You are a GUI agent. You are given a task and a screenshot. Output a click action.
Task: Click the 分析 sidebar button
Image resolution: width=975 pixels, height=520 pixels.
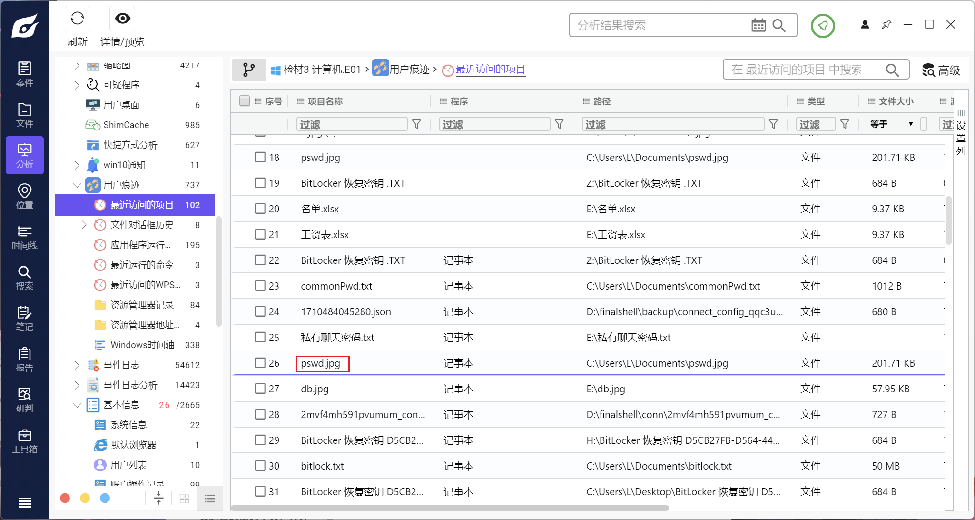(x=25, y=155)
